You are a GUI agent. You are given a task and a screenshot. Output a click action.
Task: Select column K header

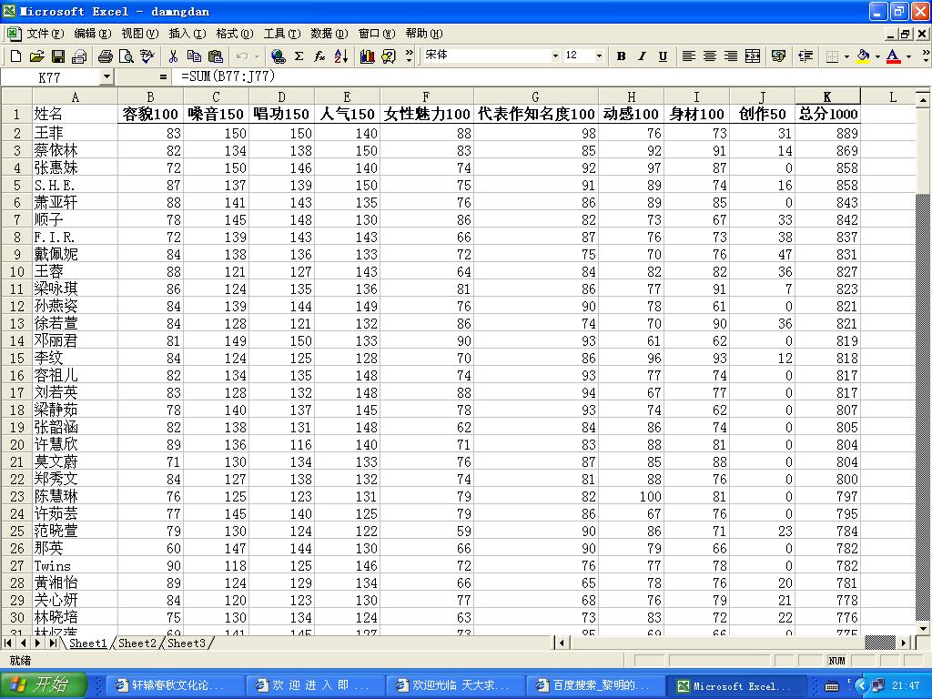[827, 96]
